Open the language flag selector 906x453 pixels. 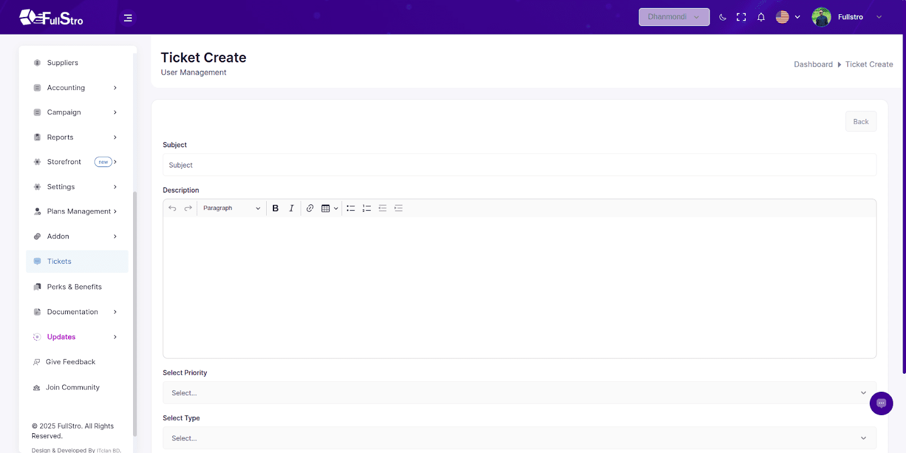788,17
